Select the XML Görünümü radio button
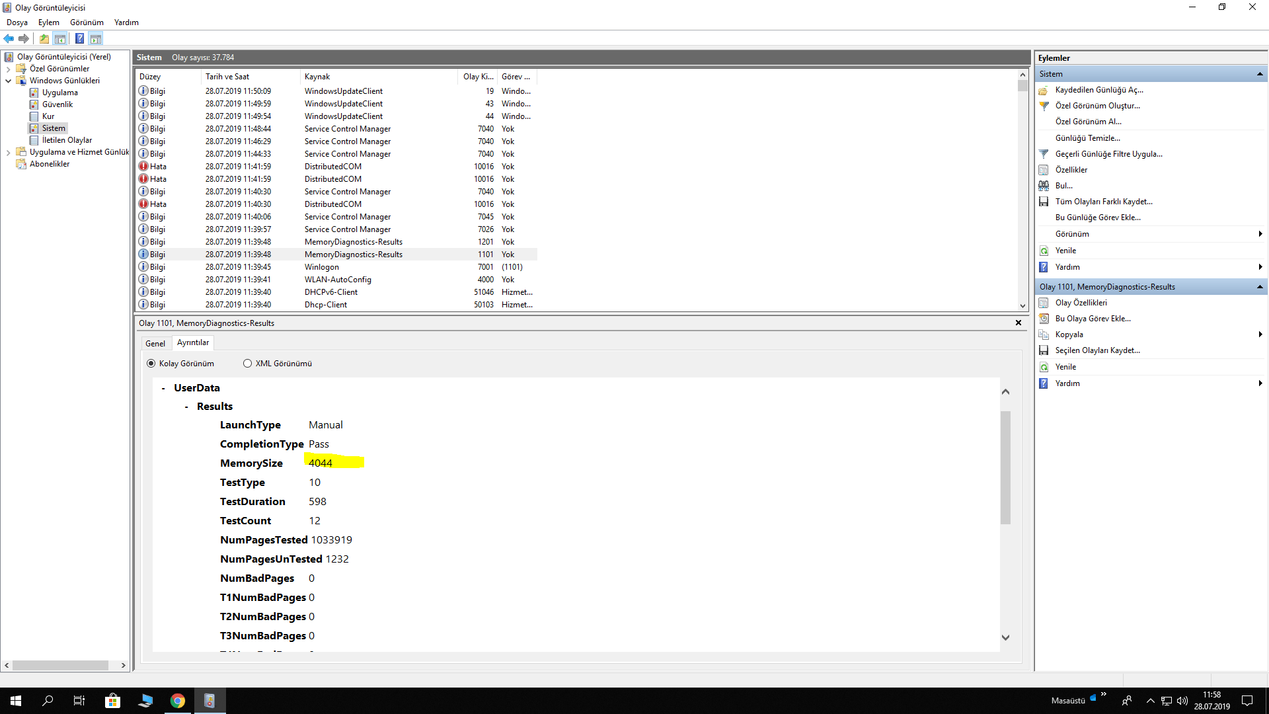The image size is (1269, 714). pyautogui.click(x=247, y=364)
